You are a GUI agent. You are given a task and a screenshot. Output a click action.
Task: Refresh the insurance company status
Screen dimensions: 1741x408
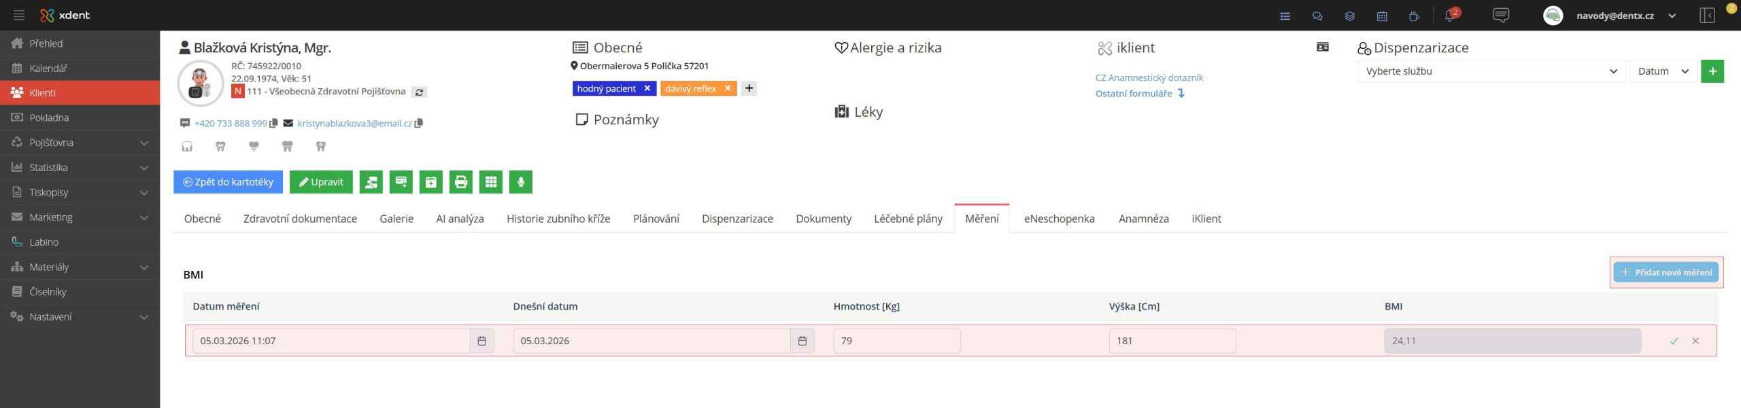420,92
